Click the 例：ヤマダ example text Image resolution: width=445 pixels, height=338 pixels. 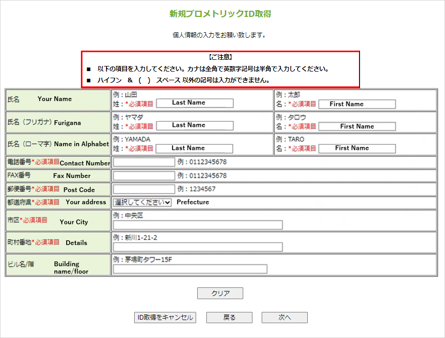point(128,117)
